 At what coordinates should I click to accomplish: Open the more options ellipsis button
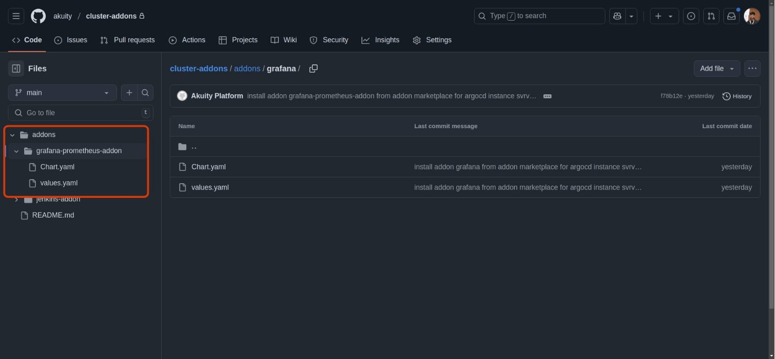coord(752,68)
